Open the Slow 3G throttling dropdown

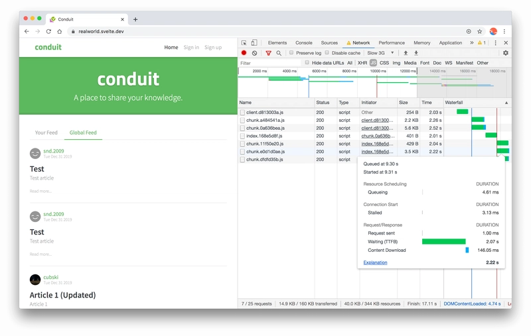coord(380,53)
